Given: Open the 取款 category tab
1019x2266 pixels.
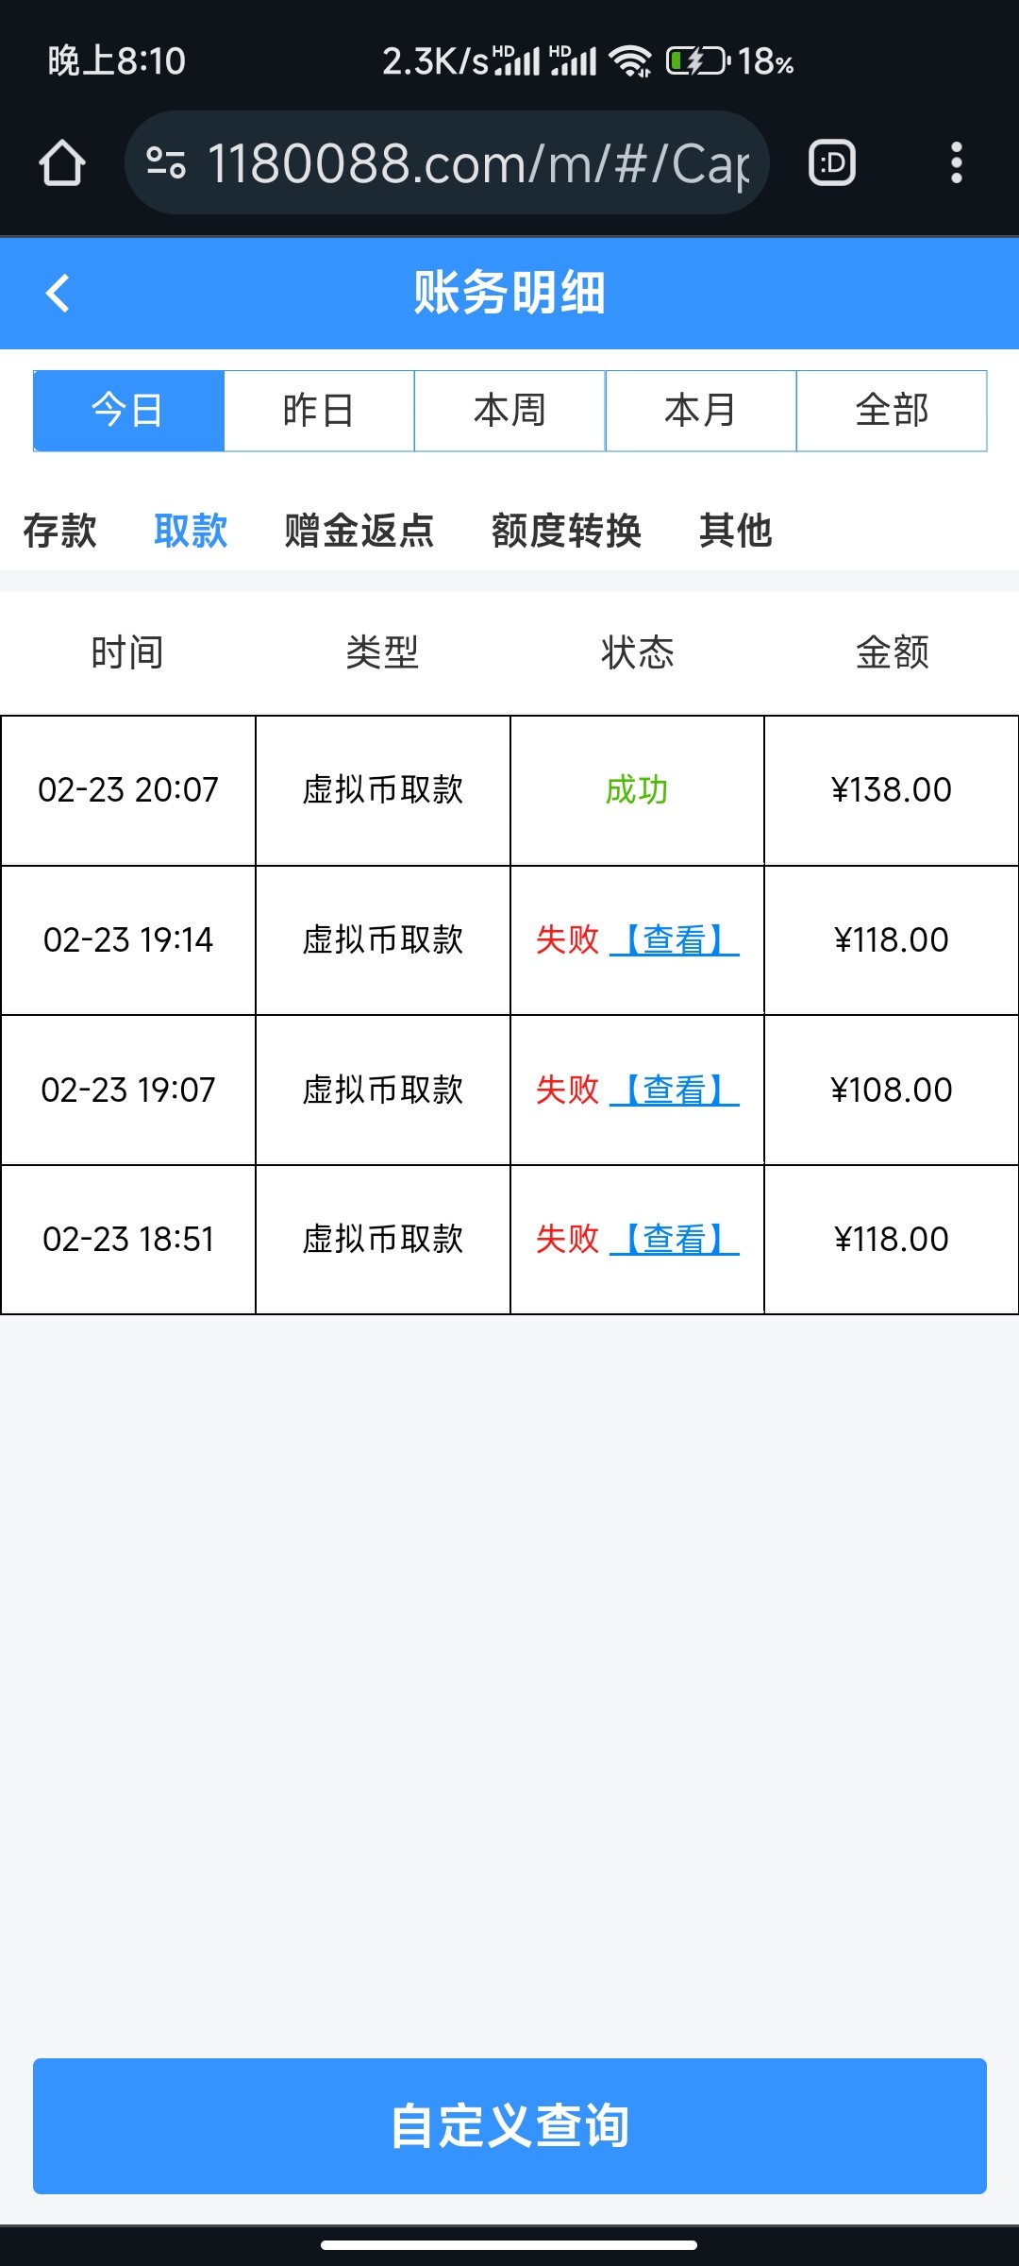Looking at the screenshot, I should pyautogui.click(x=191, y=531).
